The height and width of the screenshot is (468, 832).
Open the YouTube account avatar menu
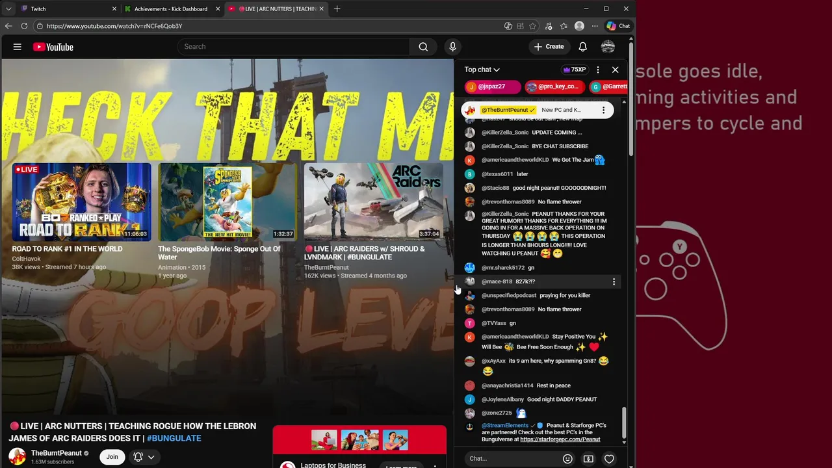(x=608, y=47)
